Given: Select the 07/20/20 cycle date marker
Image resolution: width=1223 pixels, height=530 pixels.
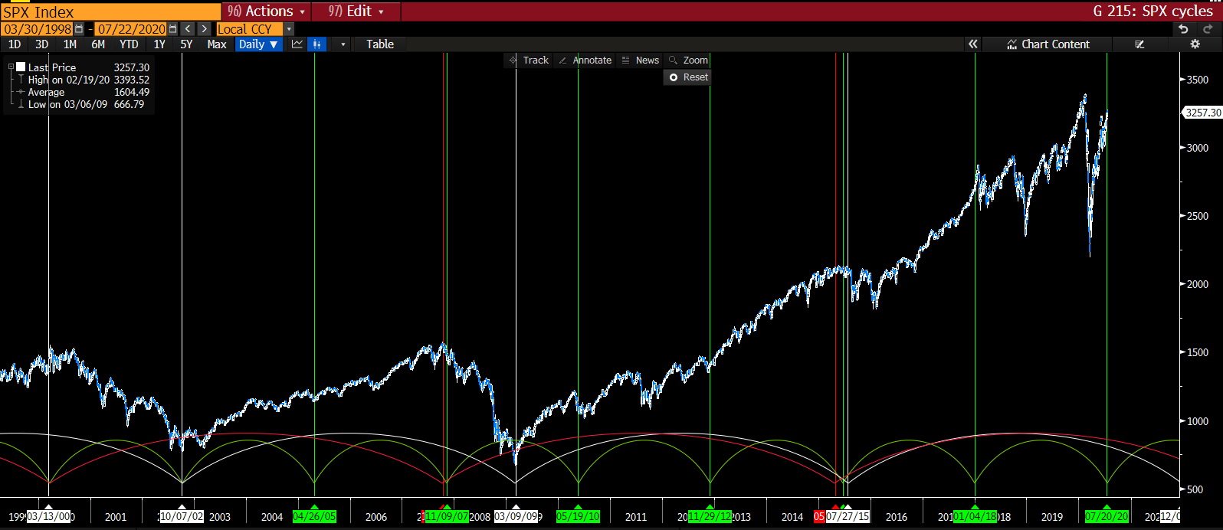Looking at the screenshot, I should coord(1107,517).
